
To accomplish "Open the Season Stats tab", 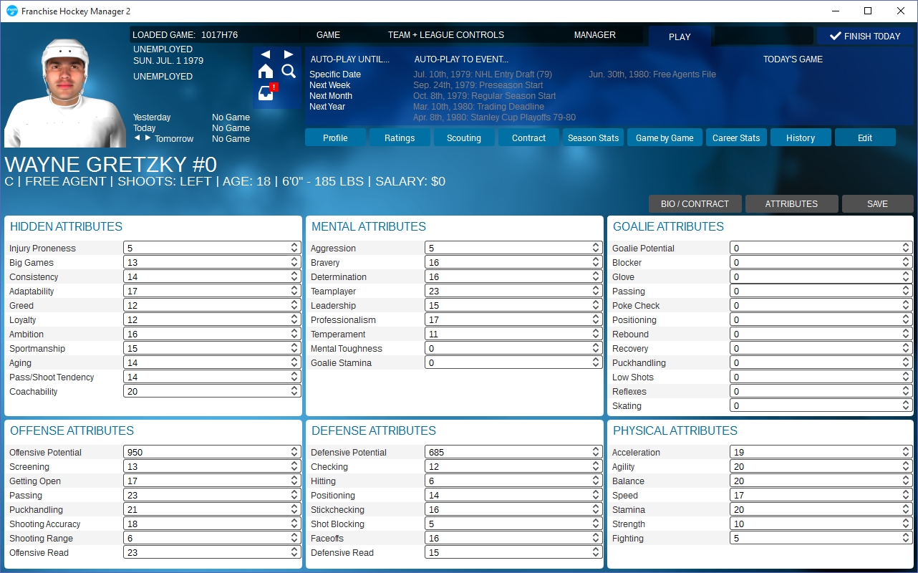I will 593,138.
